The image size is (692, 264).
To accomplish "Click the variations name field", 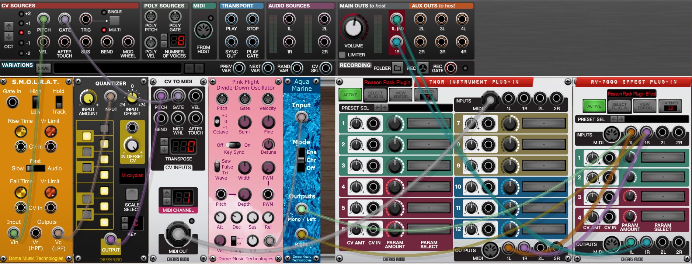I will point(118,68).
